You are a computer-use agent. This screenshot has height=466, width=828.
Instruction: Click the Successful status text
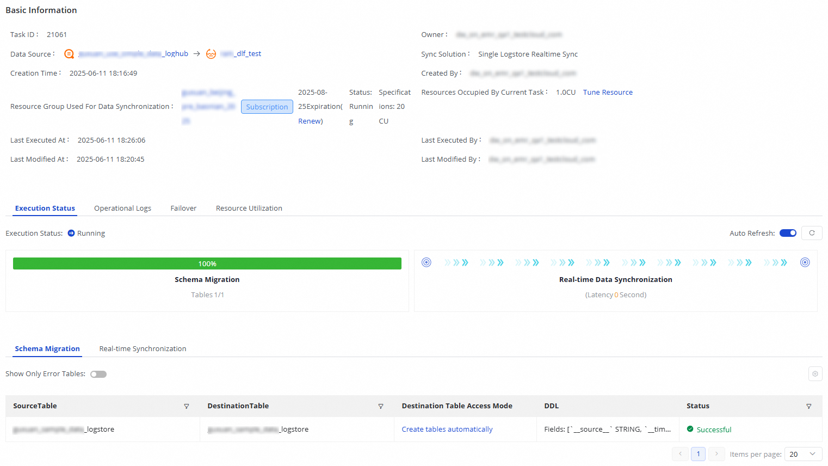pos(714,430)
